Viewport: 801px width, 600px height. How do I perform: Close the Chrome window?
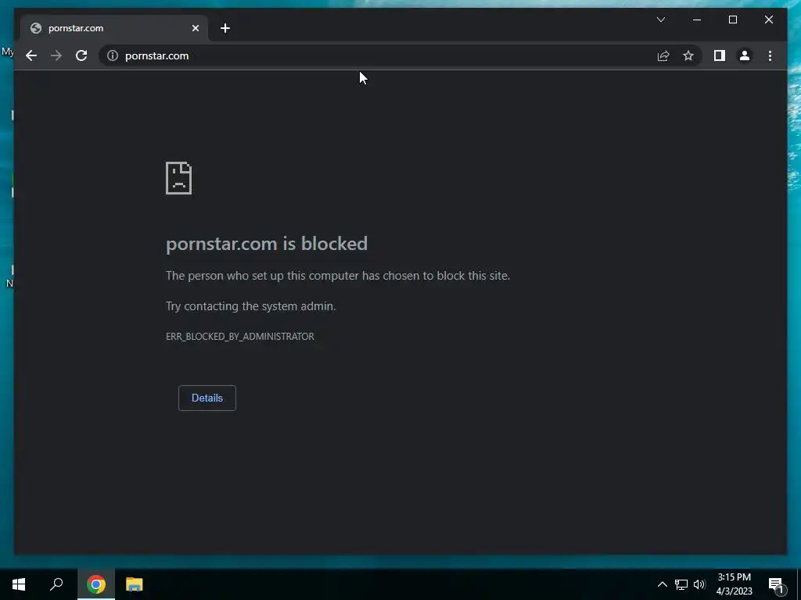pyautogui.click(x=768, y=20)
